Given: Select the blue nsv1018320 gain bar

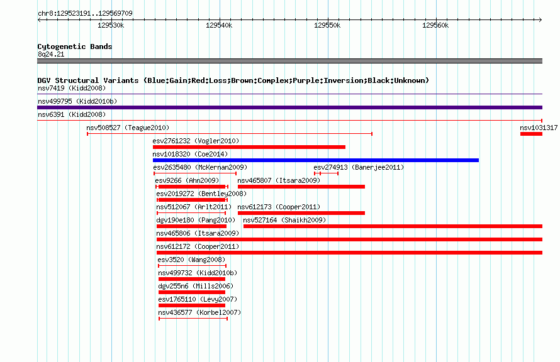Looking at the screenshot, I should (x=316, y=160).
